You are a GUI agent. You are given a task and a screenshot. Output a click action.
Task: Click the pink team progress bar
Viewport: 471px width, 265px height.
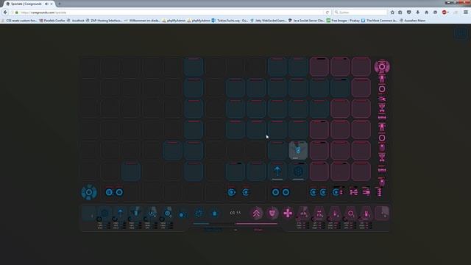[256, 224]
